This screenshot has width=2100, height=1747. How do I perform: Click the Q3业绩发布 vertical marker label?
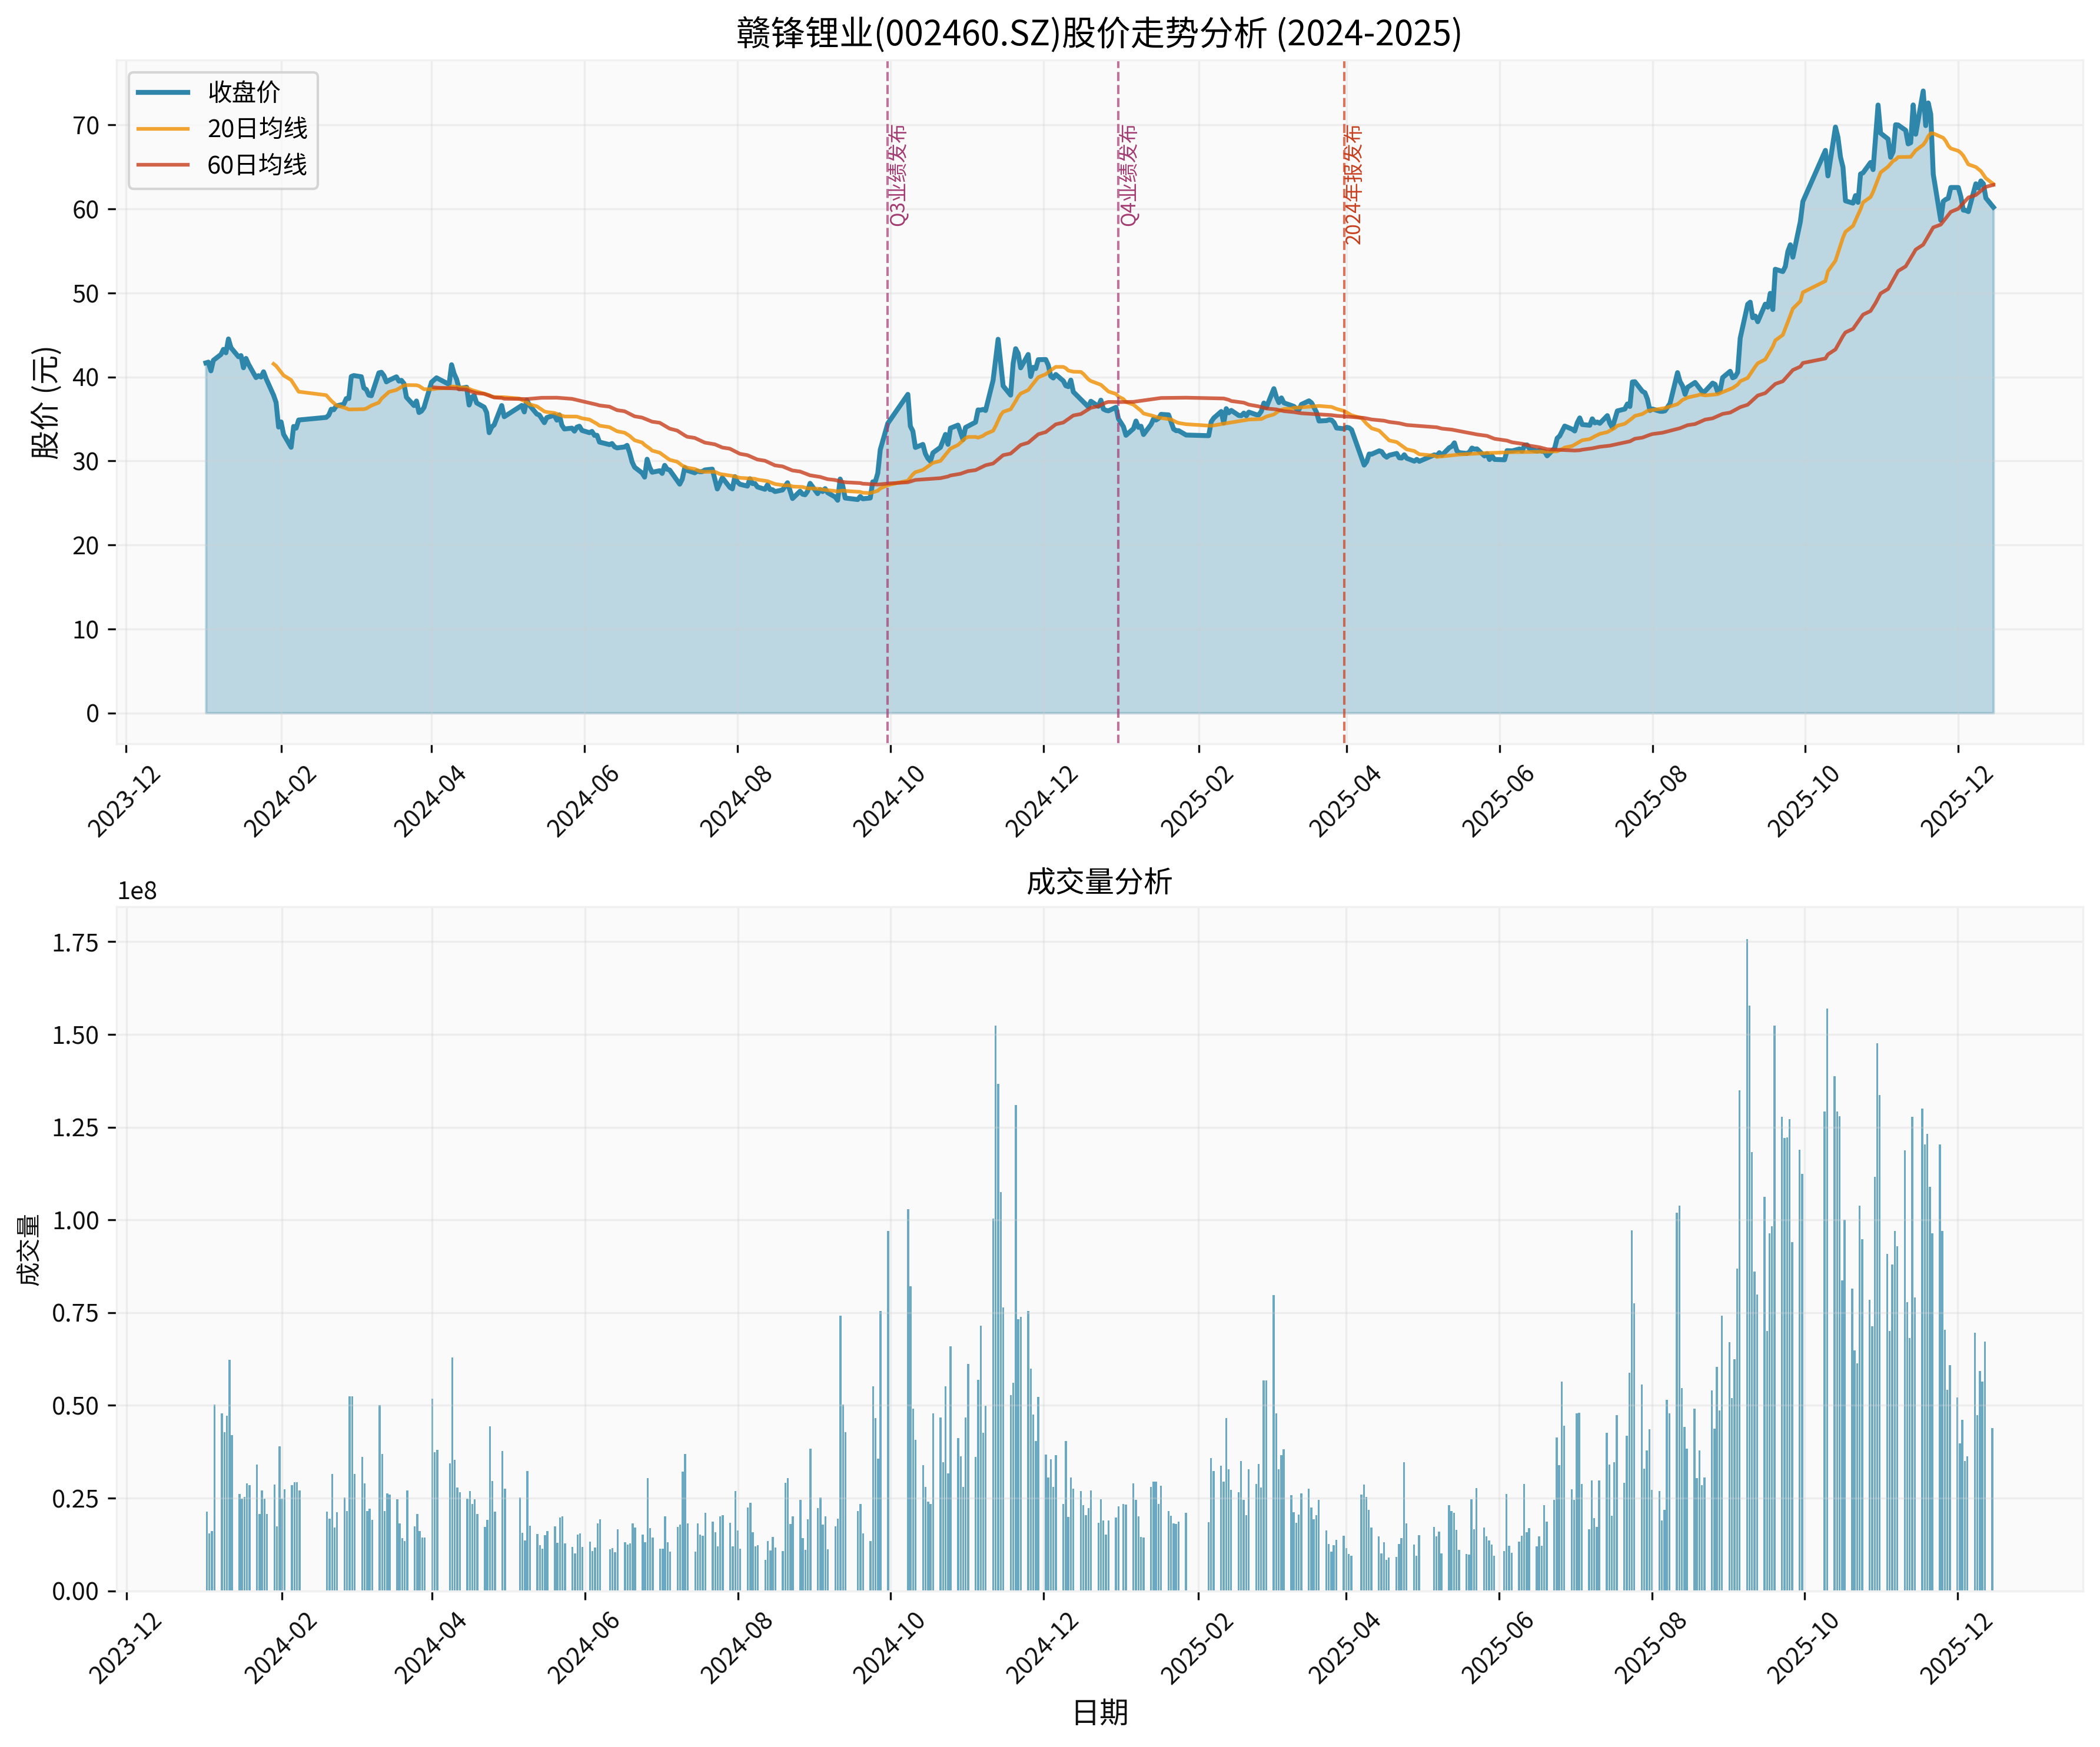click(898, 175)
